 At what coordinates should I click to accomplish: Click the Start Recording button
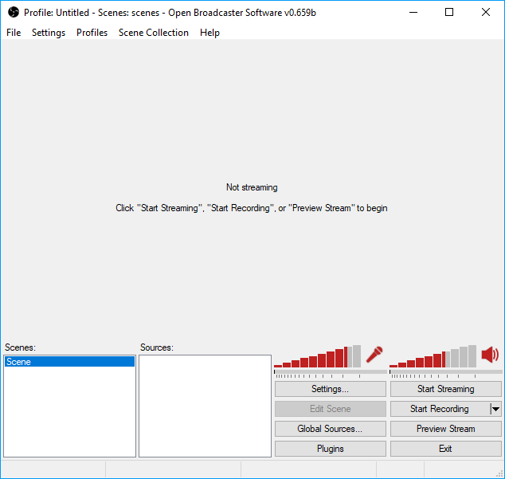click(440, 409)
